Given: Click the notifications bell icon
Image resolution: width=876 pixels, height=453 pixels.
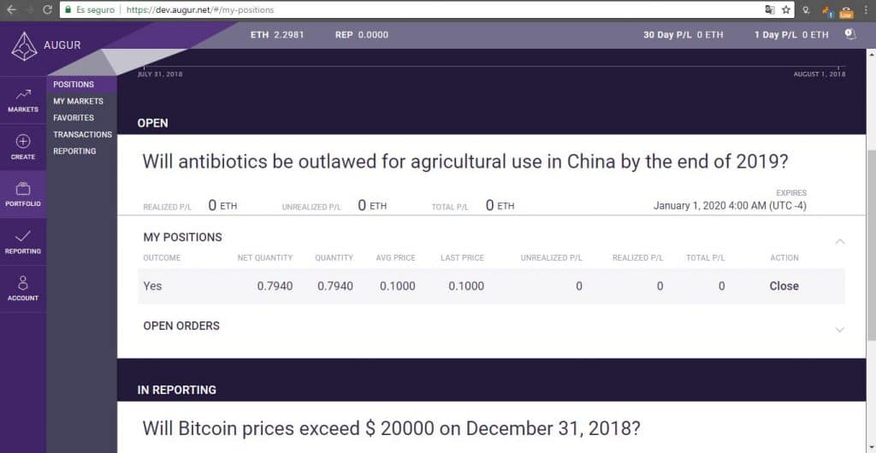Looking at the screenshot, I should (849, 34).
